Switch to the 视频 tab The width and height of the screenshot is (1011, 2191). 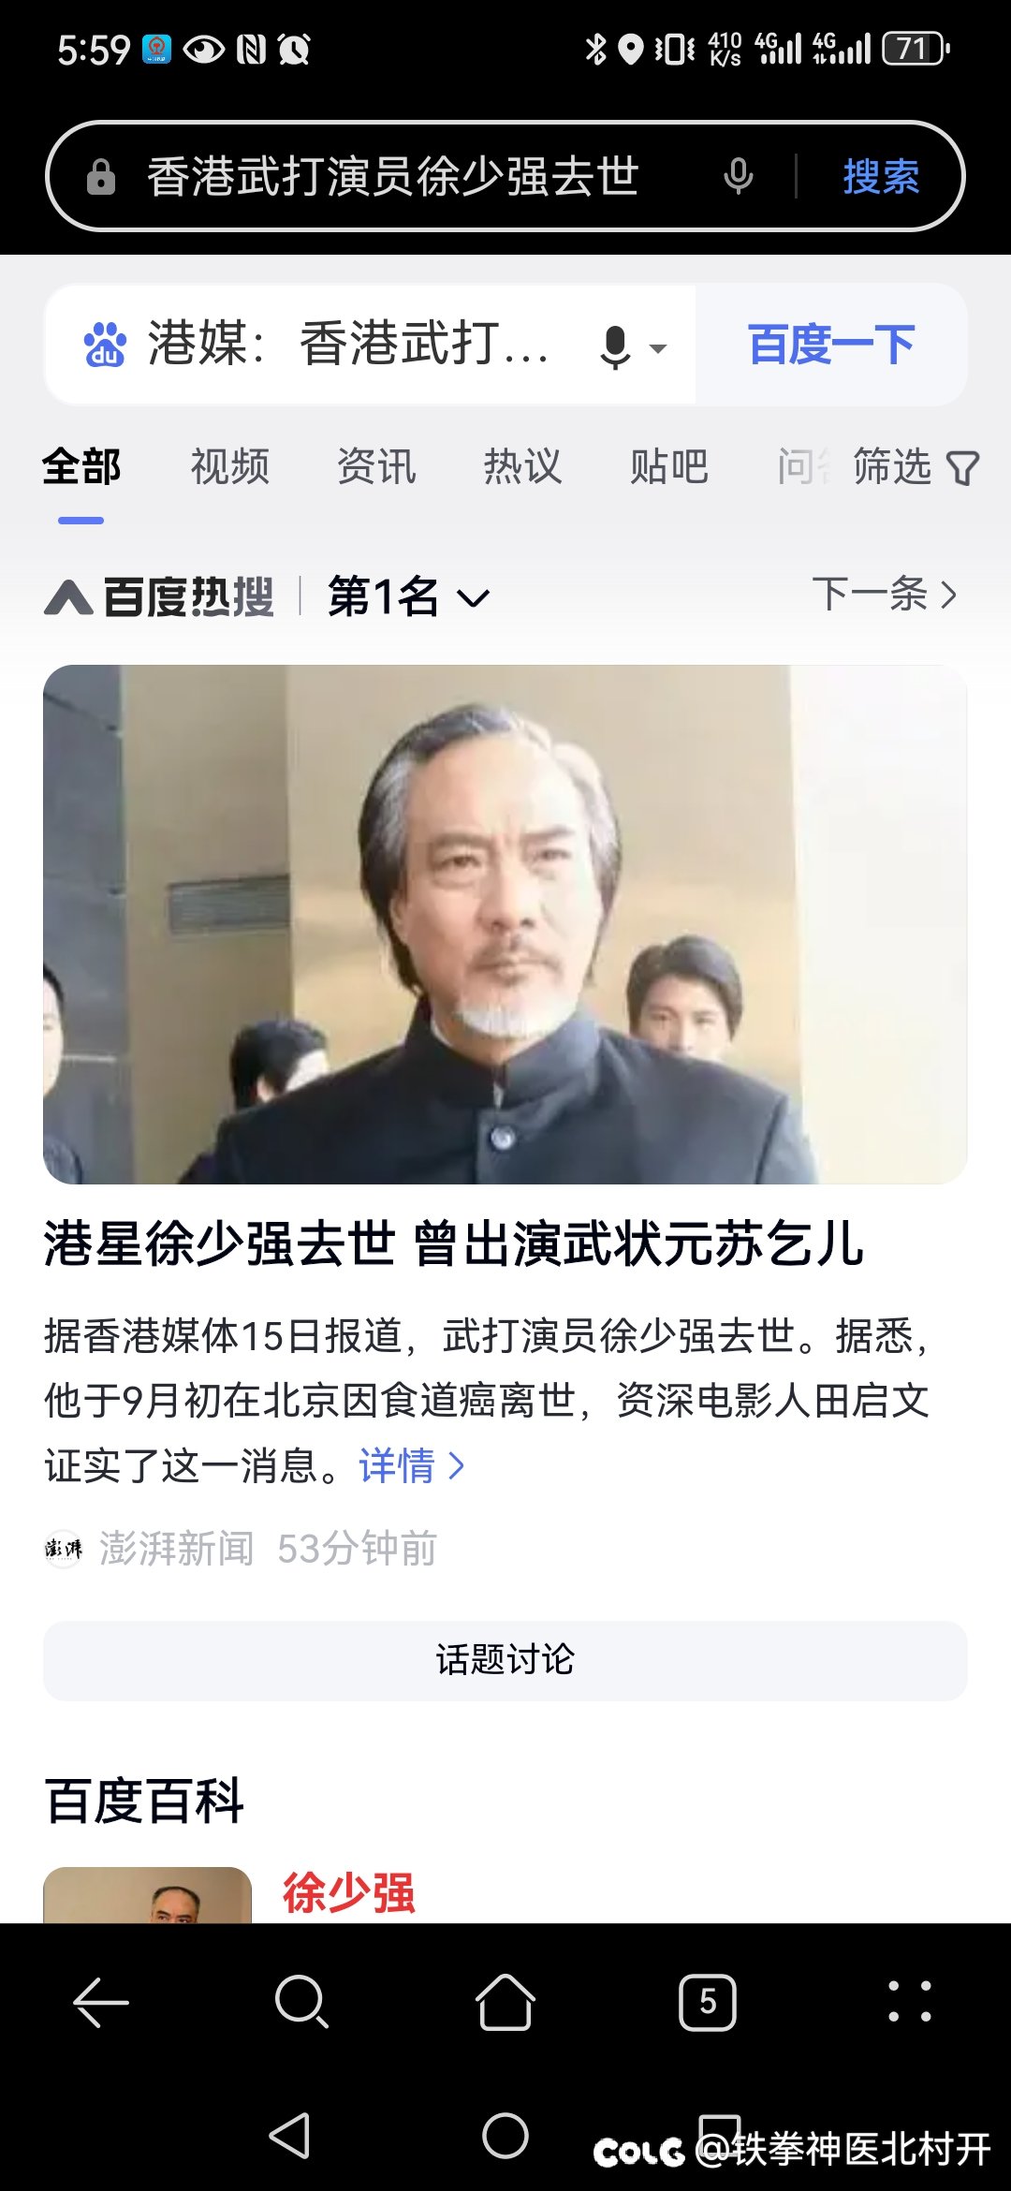tap(230, 466)
